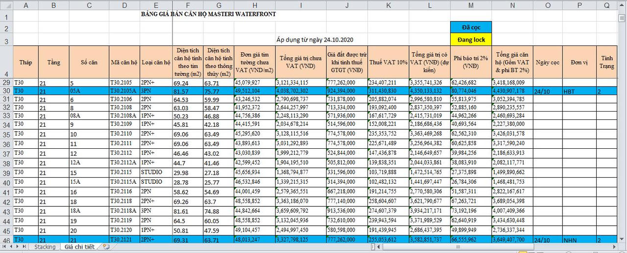This screenshot has width=627, height=253.
Task: Click the first sheet navigation arrow
Action: tap(4, 247)
